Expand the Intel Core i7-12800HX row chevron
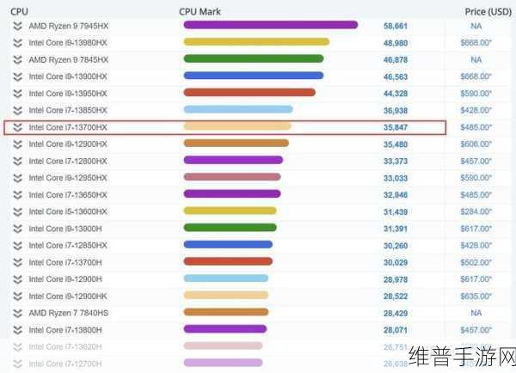The image size is (516, 373). [x=18, y=162]
